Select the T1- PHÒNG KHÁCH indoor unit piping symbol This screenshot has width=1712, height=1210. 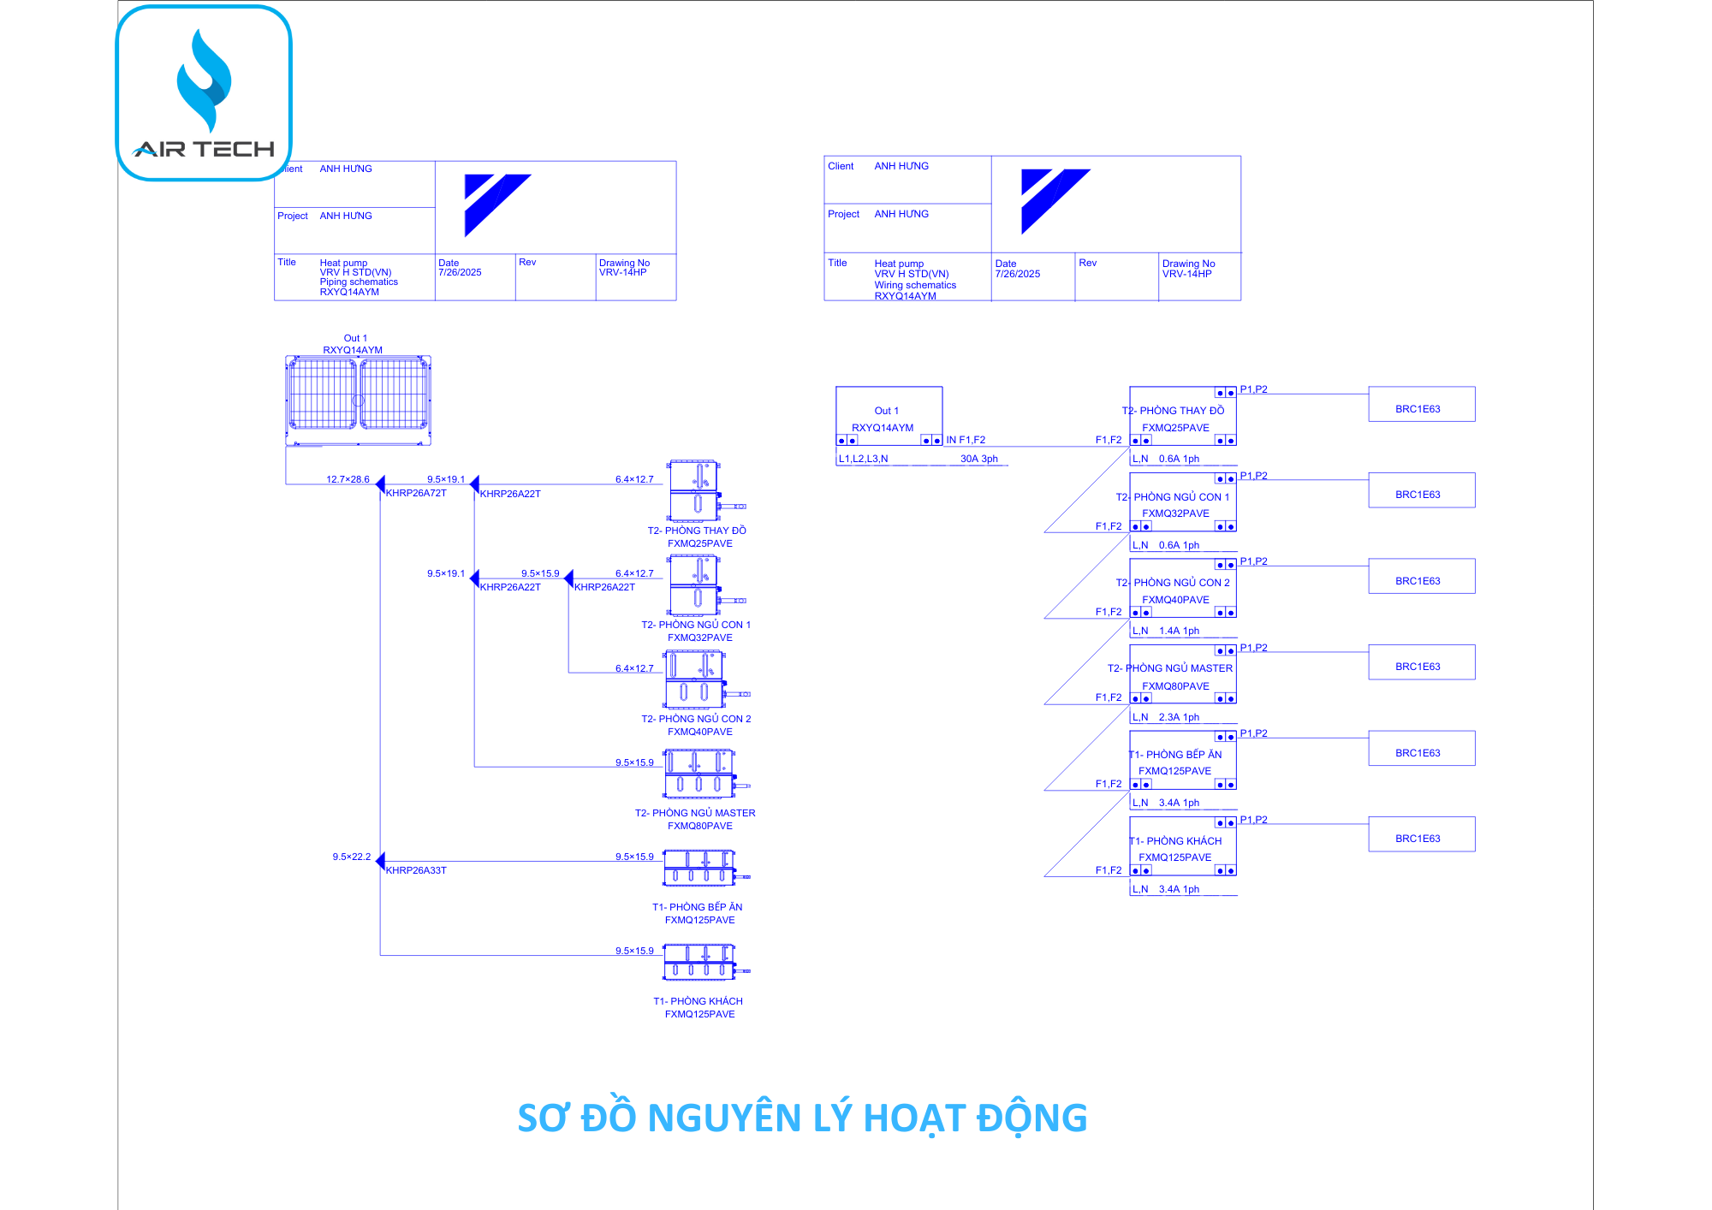tap(700, 962)
